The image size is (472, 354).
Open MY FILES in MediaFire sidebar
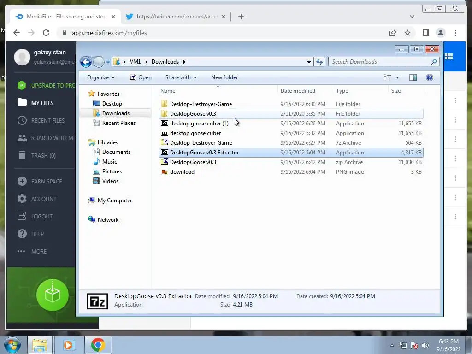[x=35, y=103]
